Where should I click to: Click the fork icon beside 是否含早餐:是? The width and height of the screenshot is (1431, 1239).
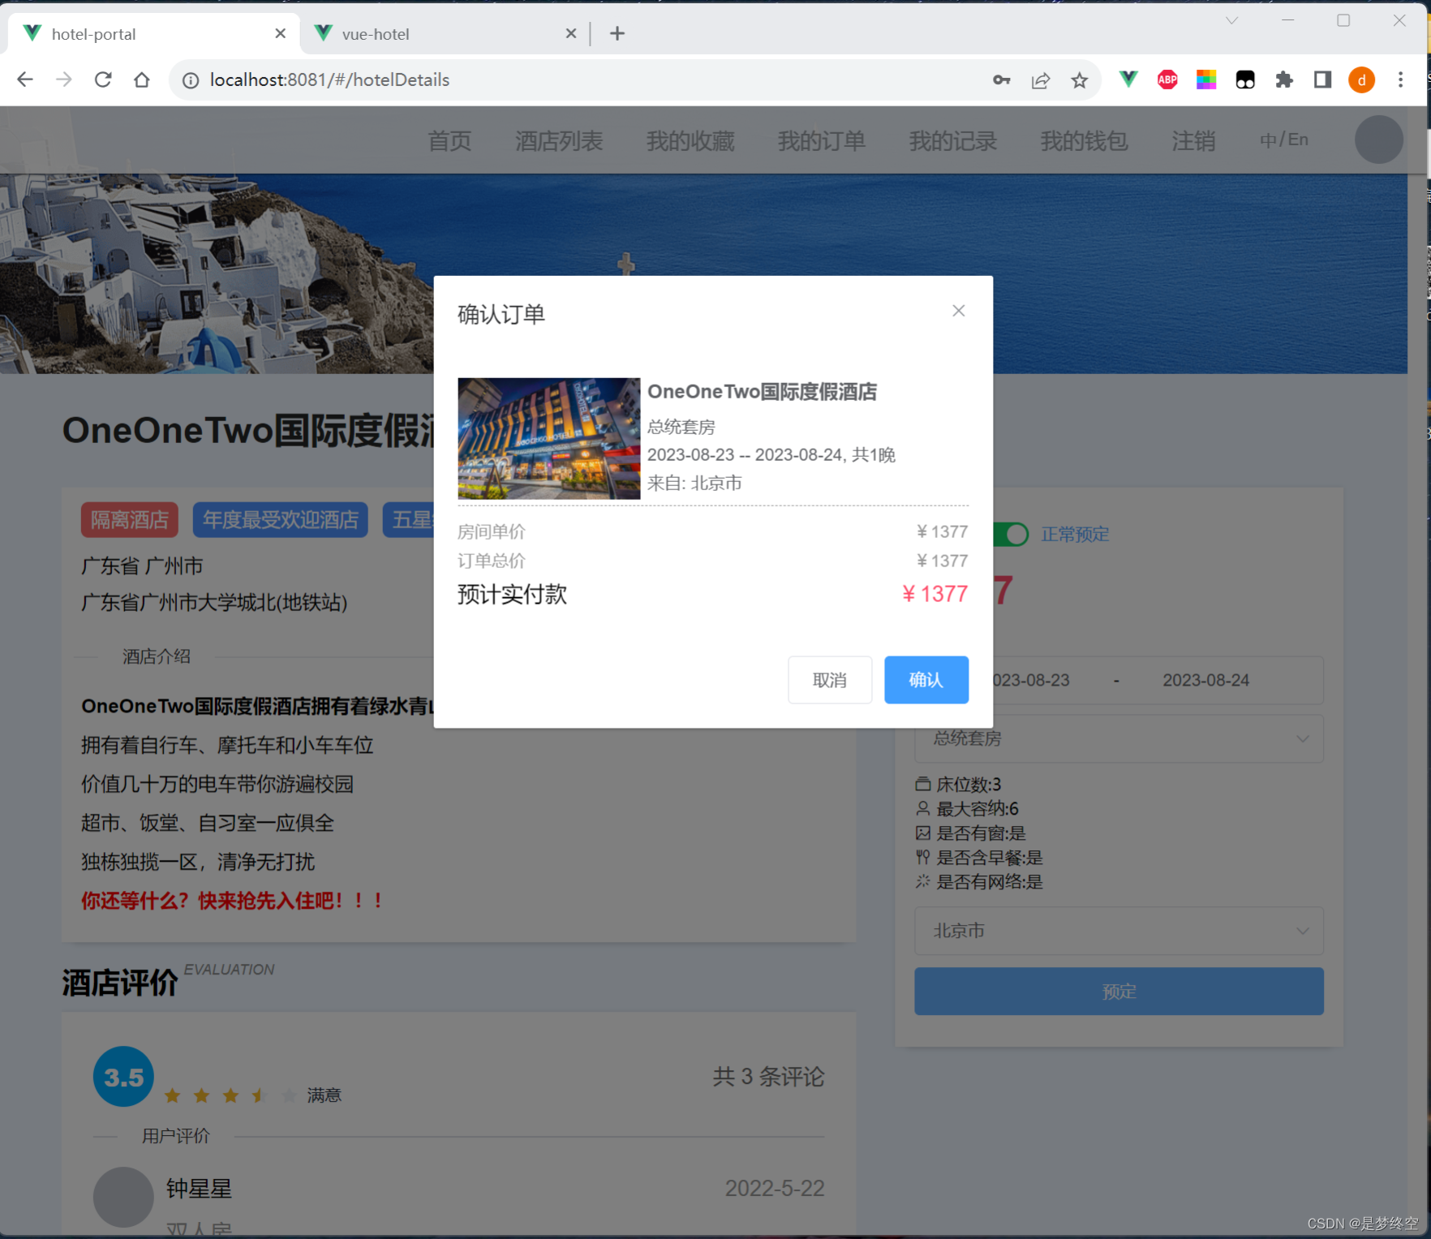922,857
